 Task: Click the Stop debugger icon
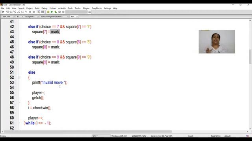click(33, 12)
